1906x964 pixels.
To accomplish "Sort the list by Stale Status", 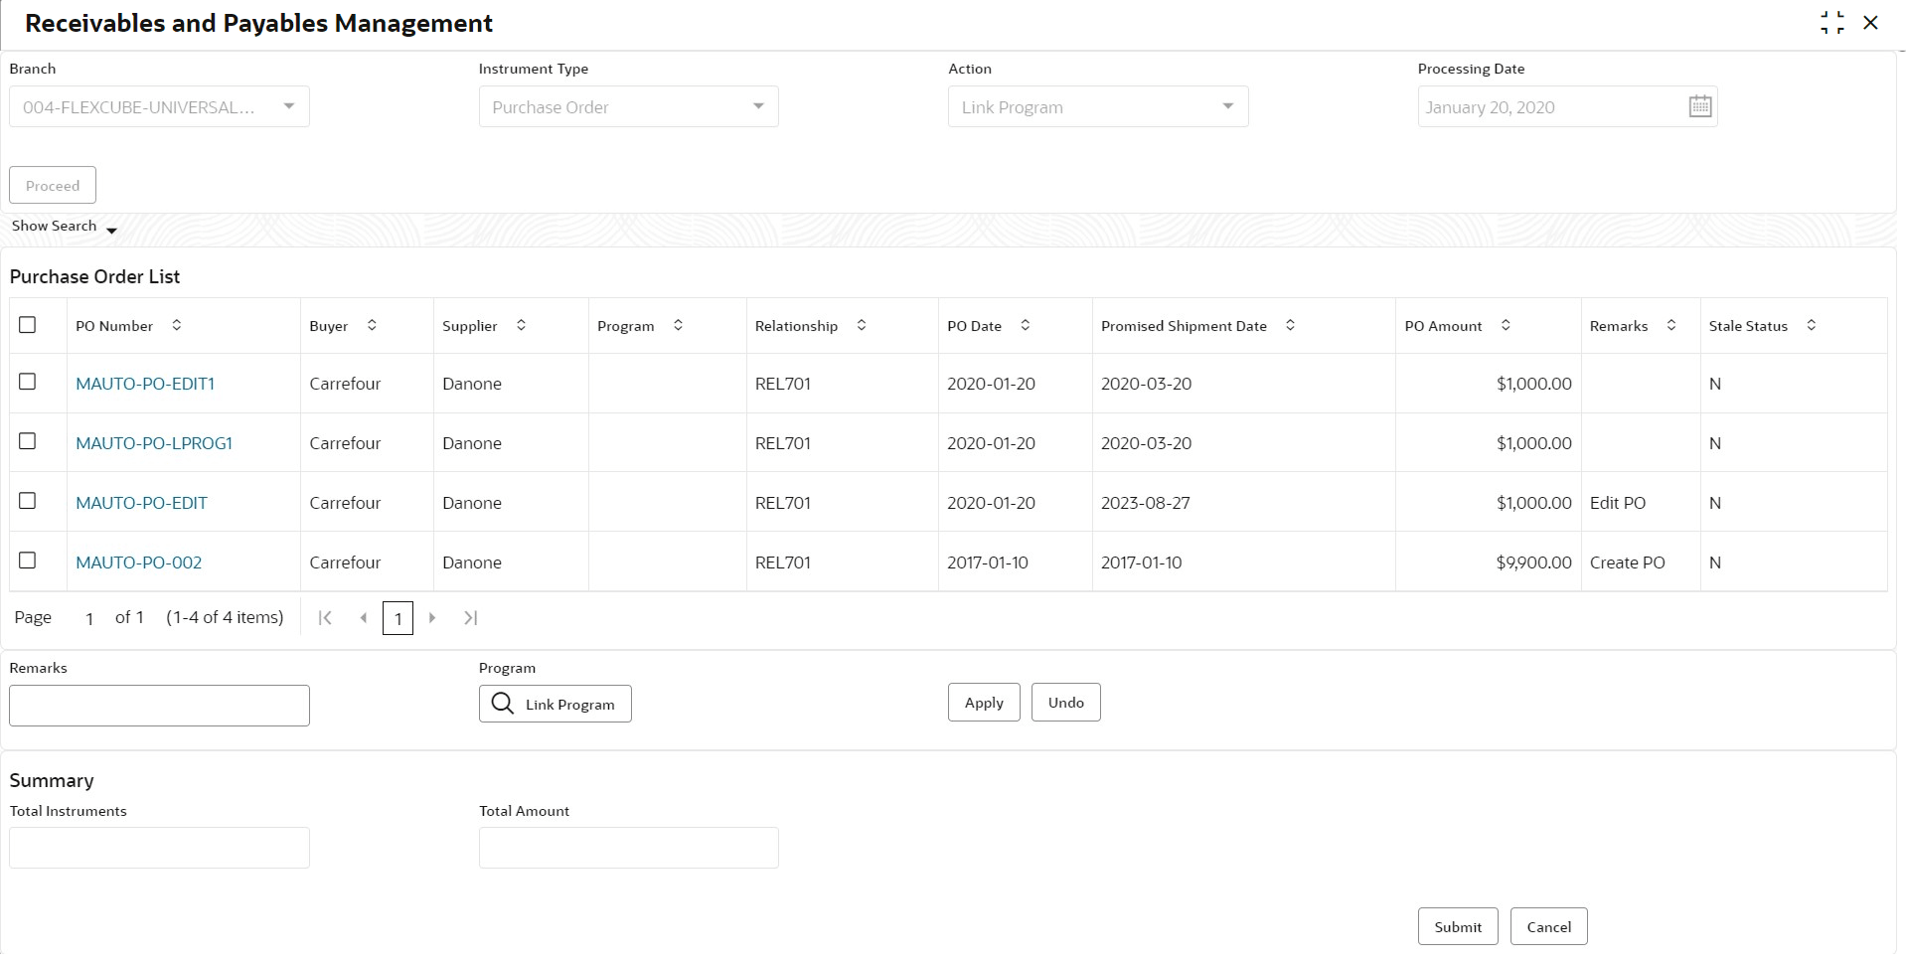I will click(1811, 325).
